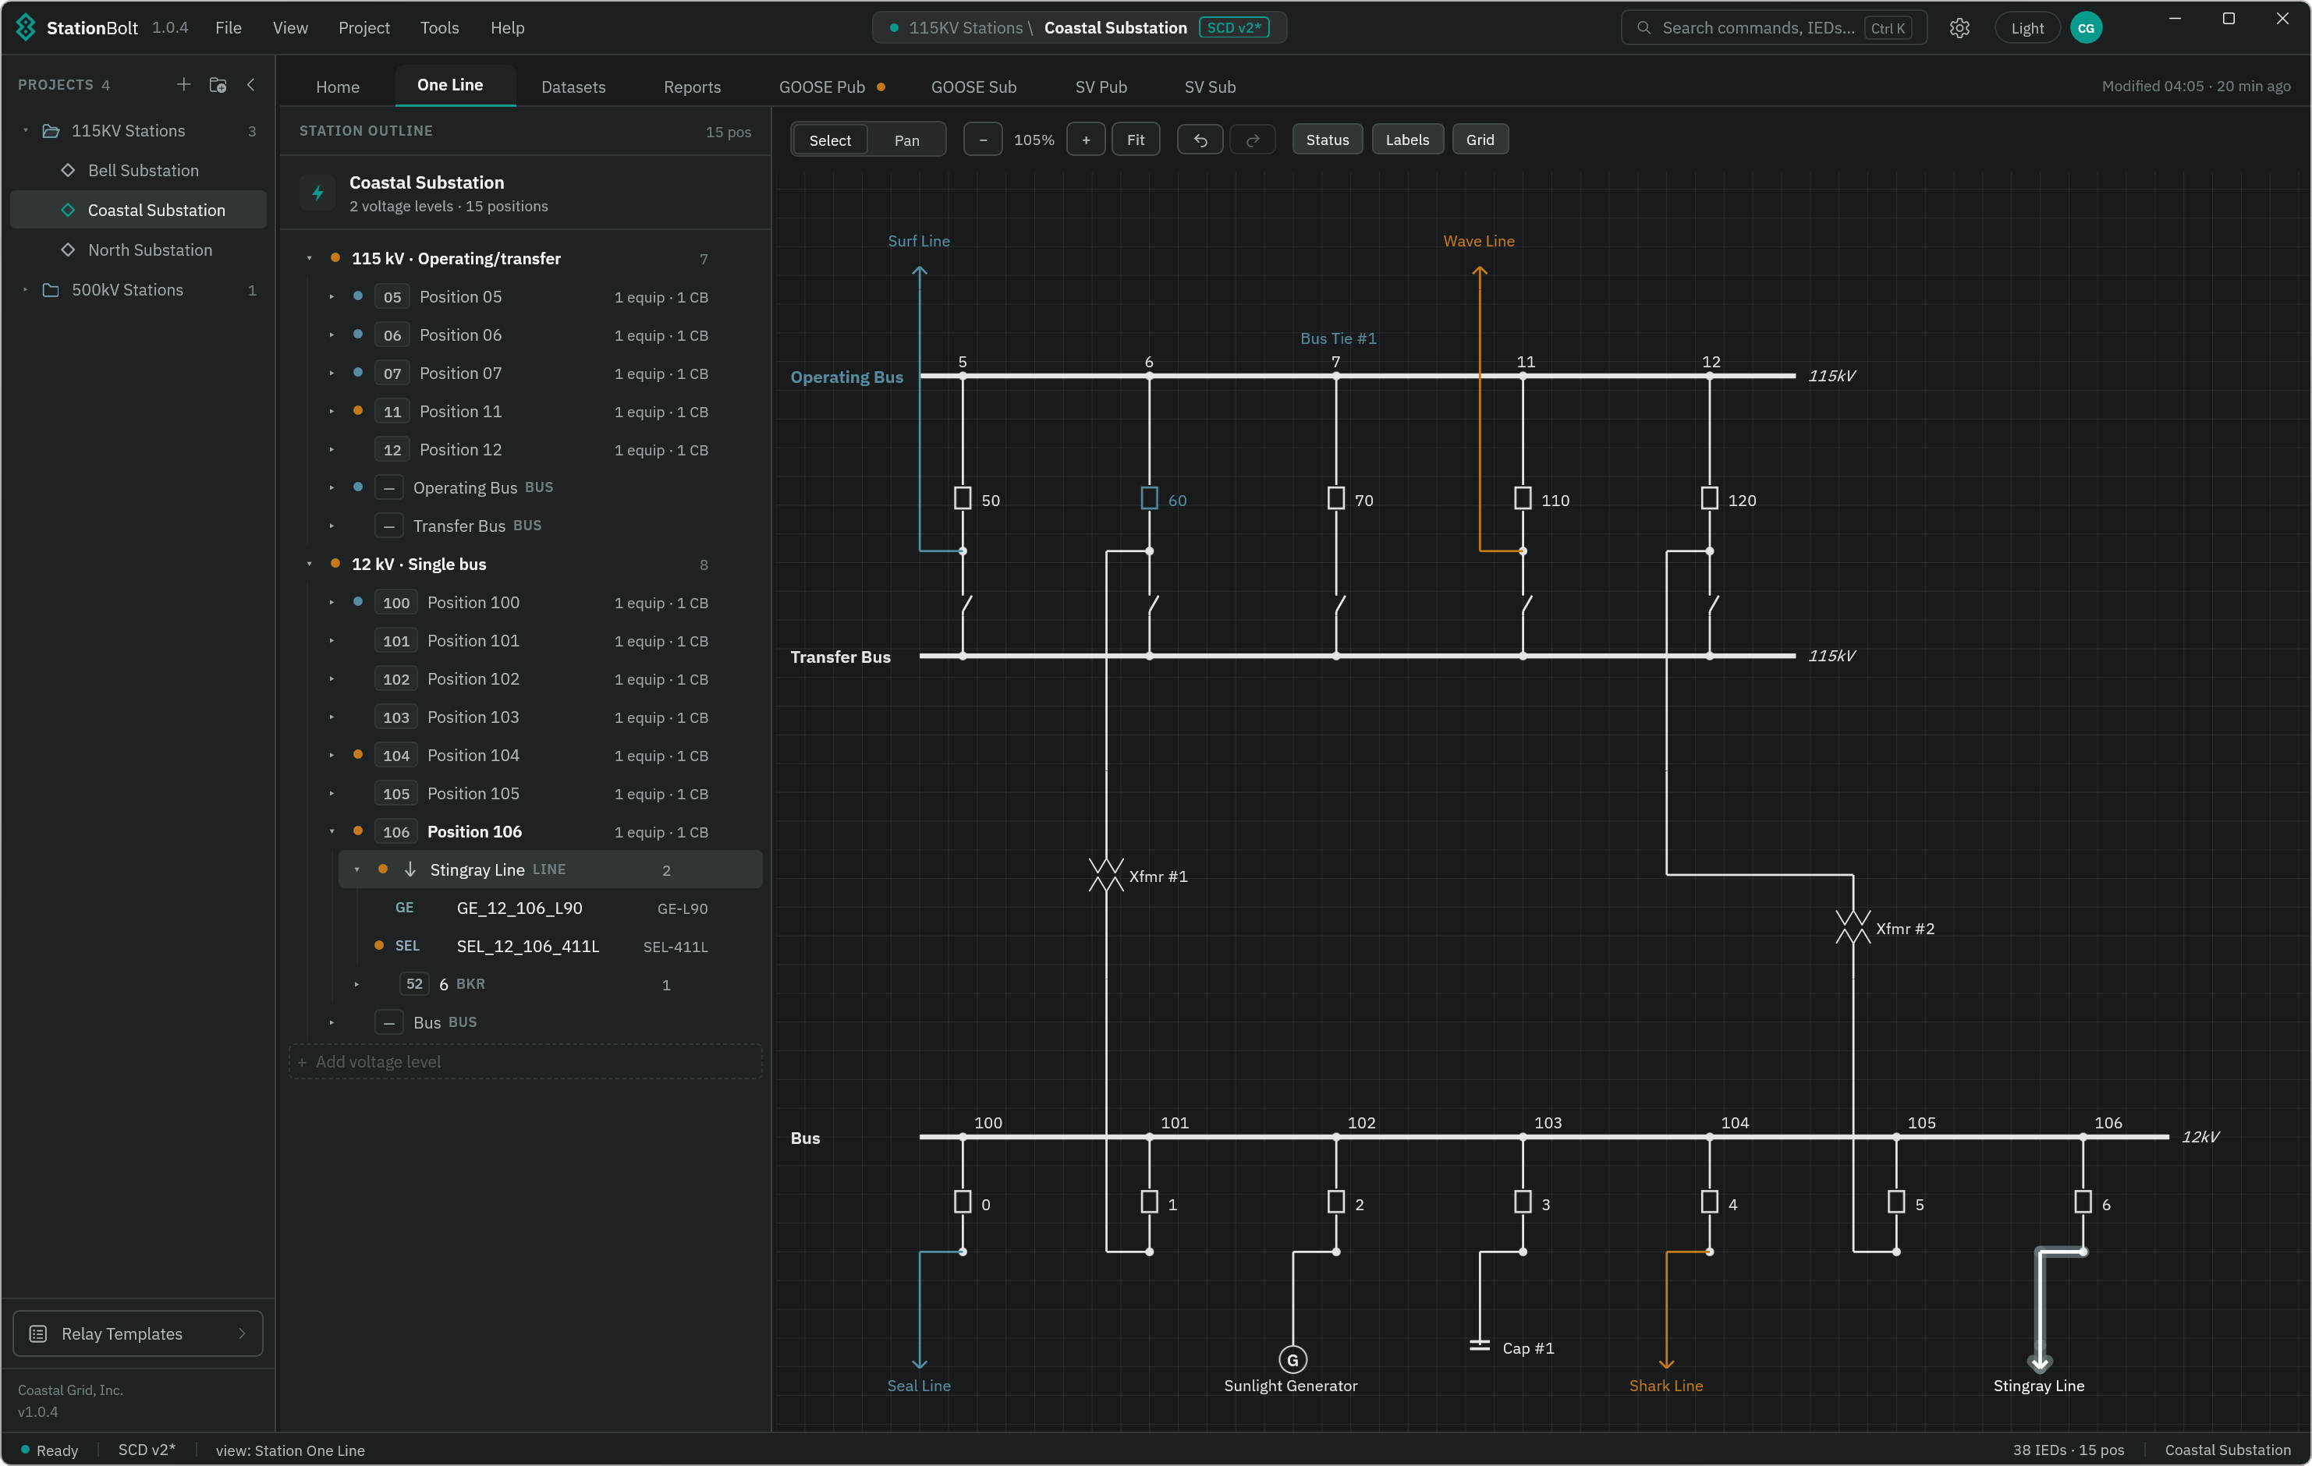This screenshot has height=1466, width=2312.
Task: Toggle the Grid overlay button
Action: [1480, 140]
